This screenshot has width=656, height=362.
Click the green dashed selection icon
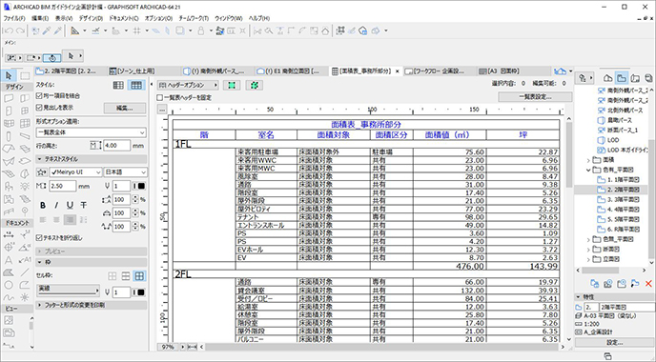[254, 86]
